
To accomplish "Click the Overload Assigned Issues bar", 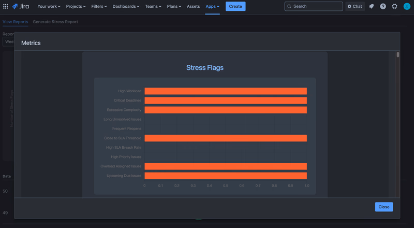I will point(226,166).
